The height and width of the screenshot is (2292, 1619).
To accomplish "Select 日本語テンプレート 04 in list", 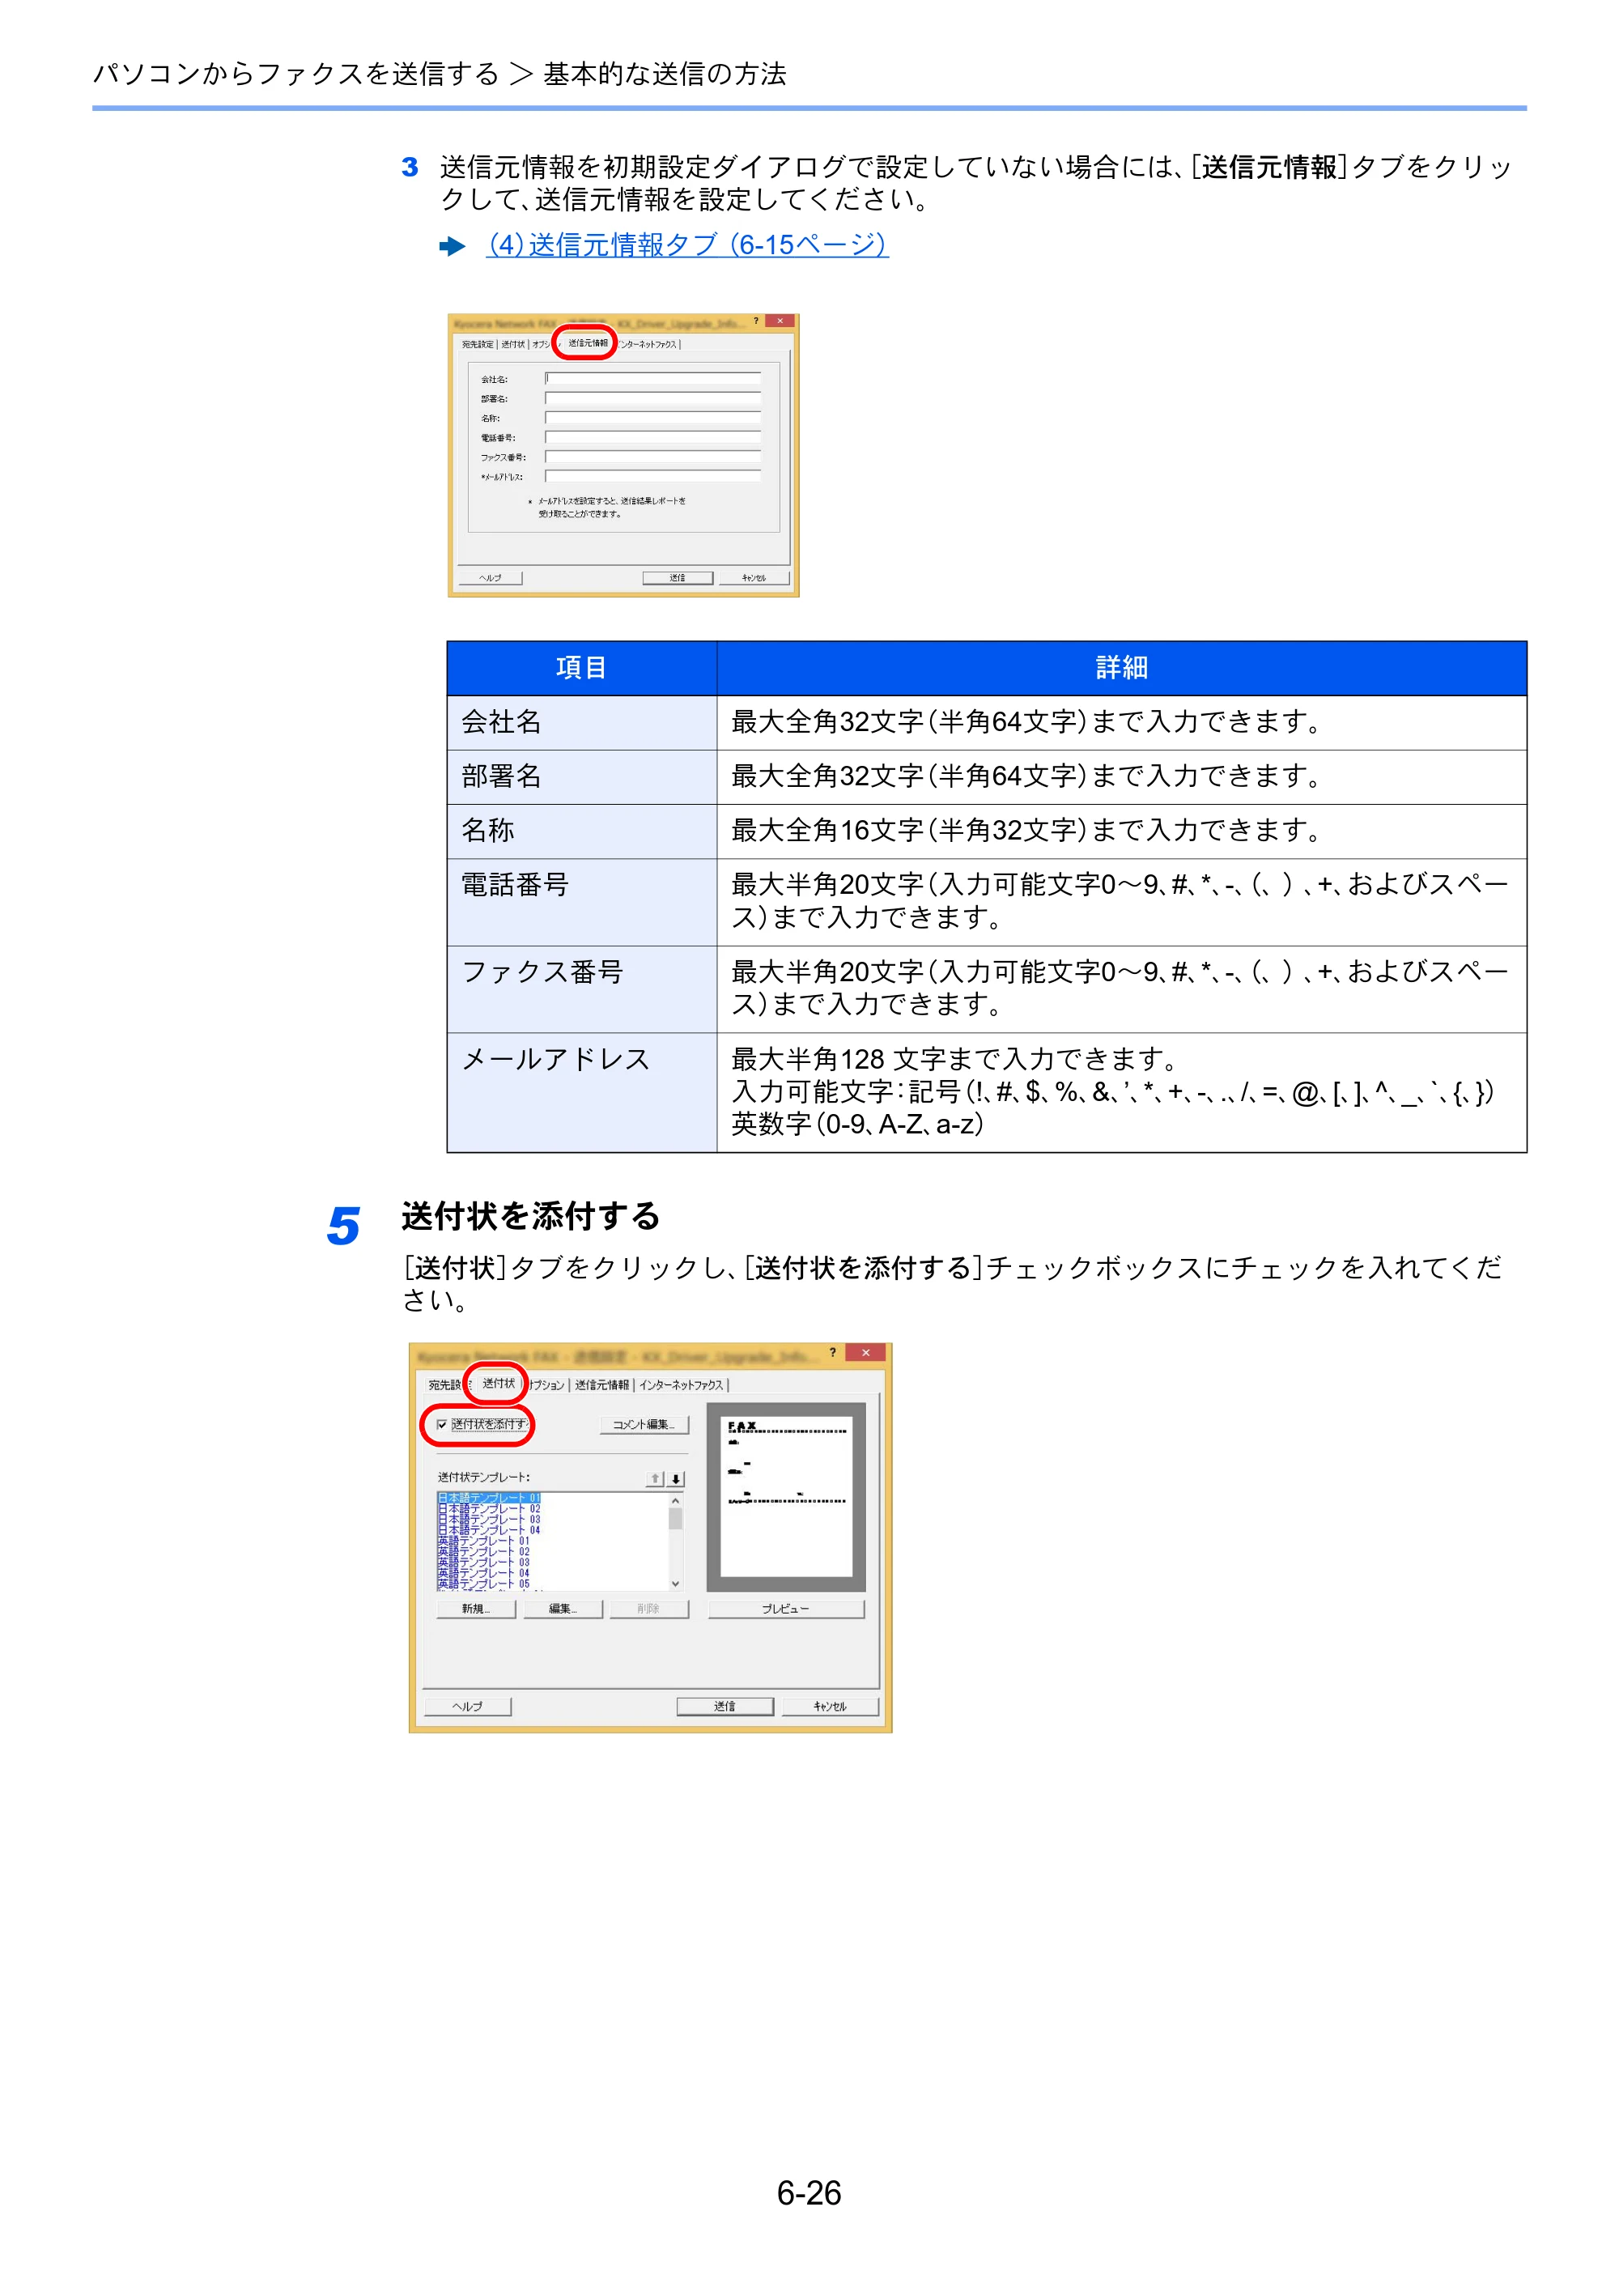I will point(489,1530).
